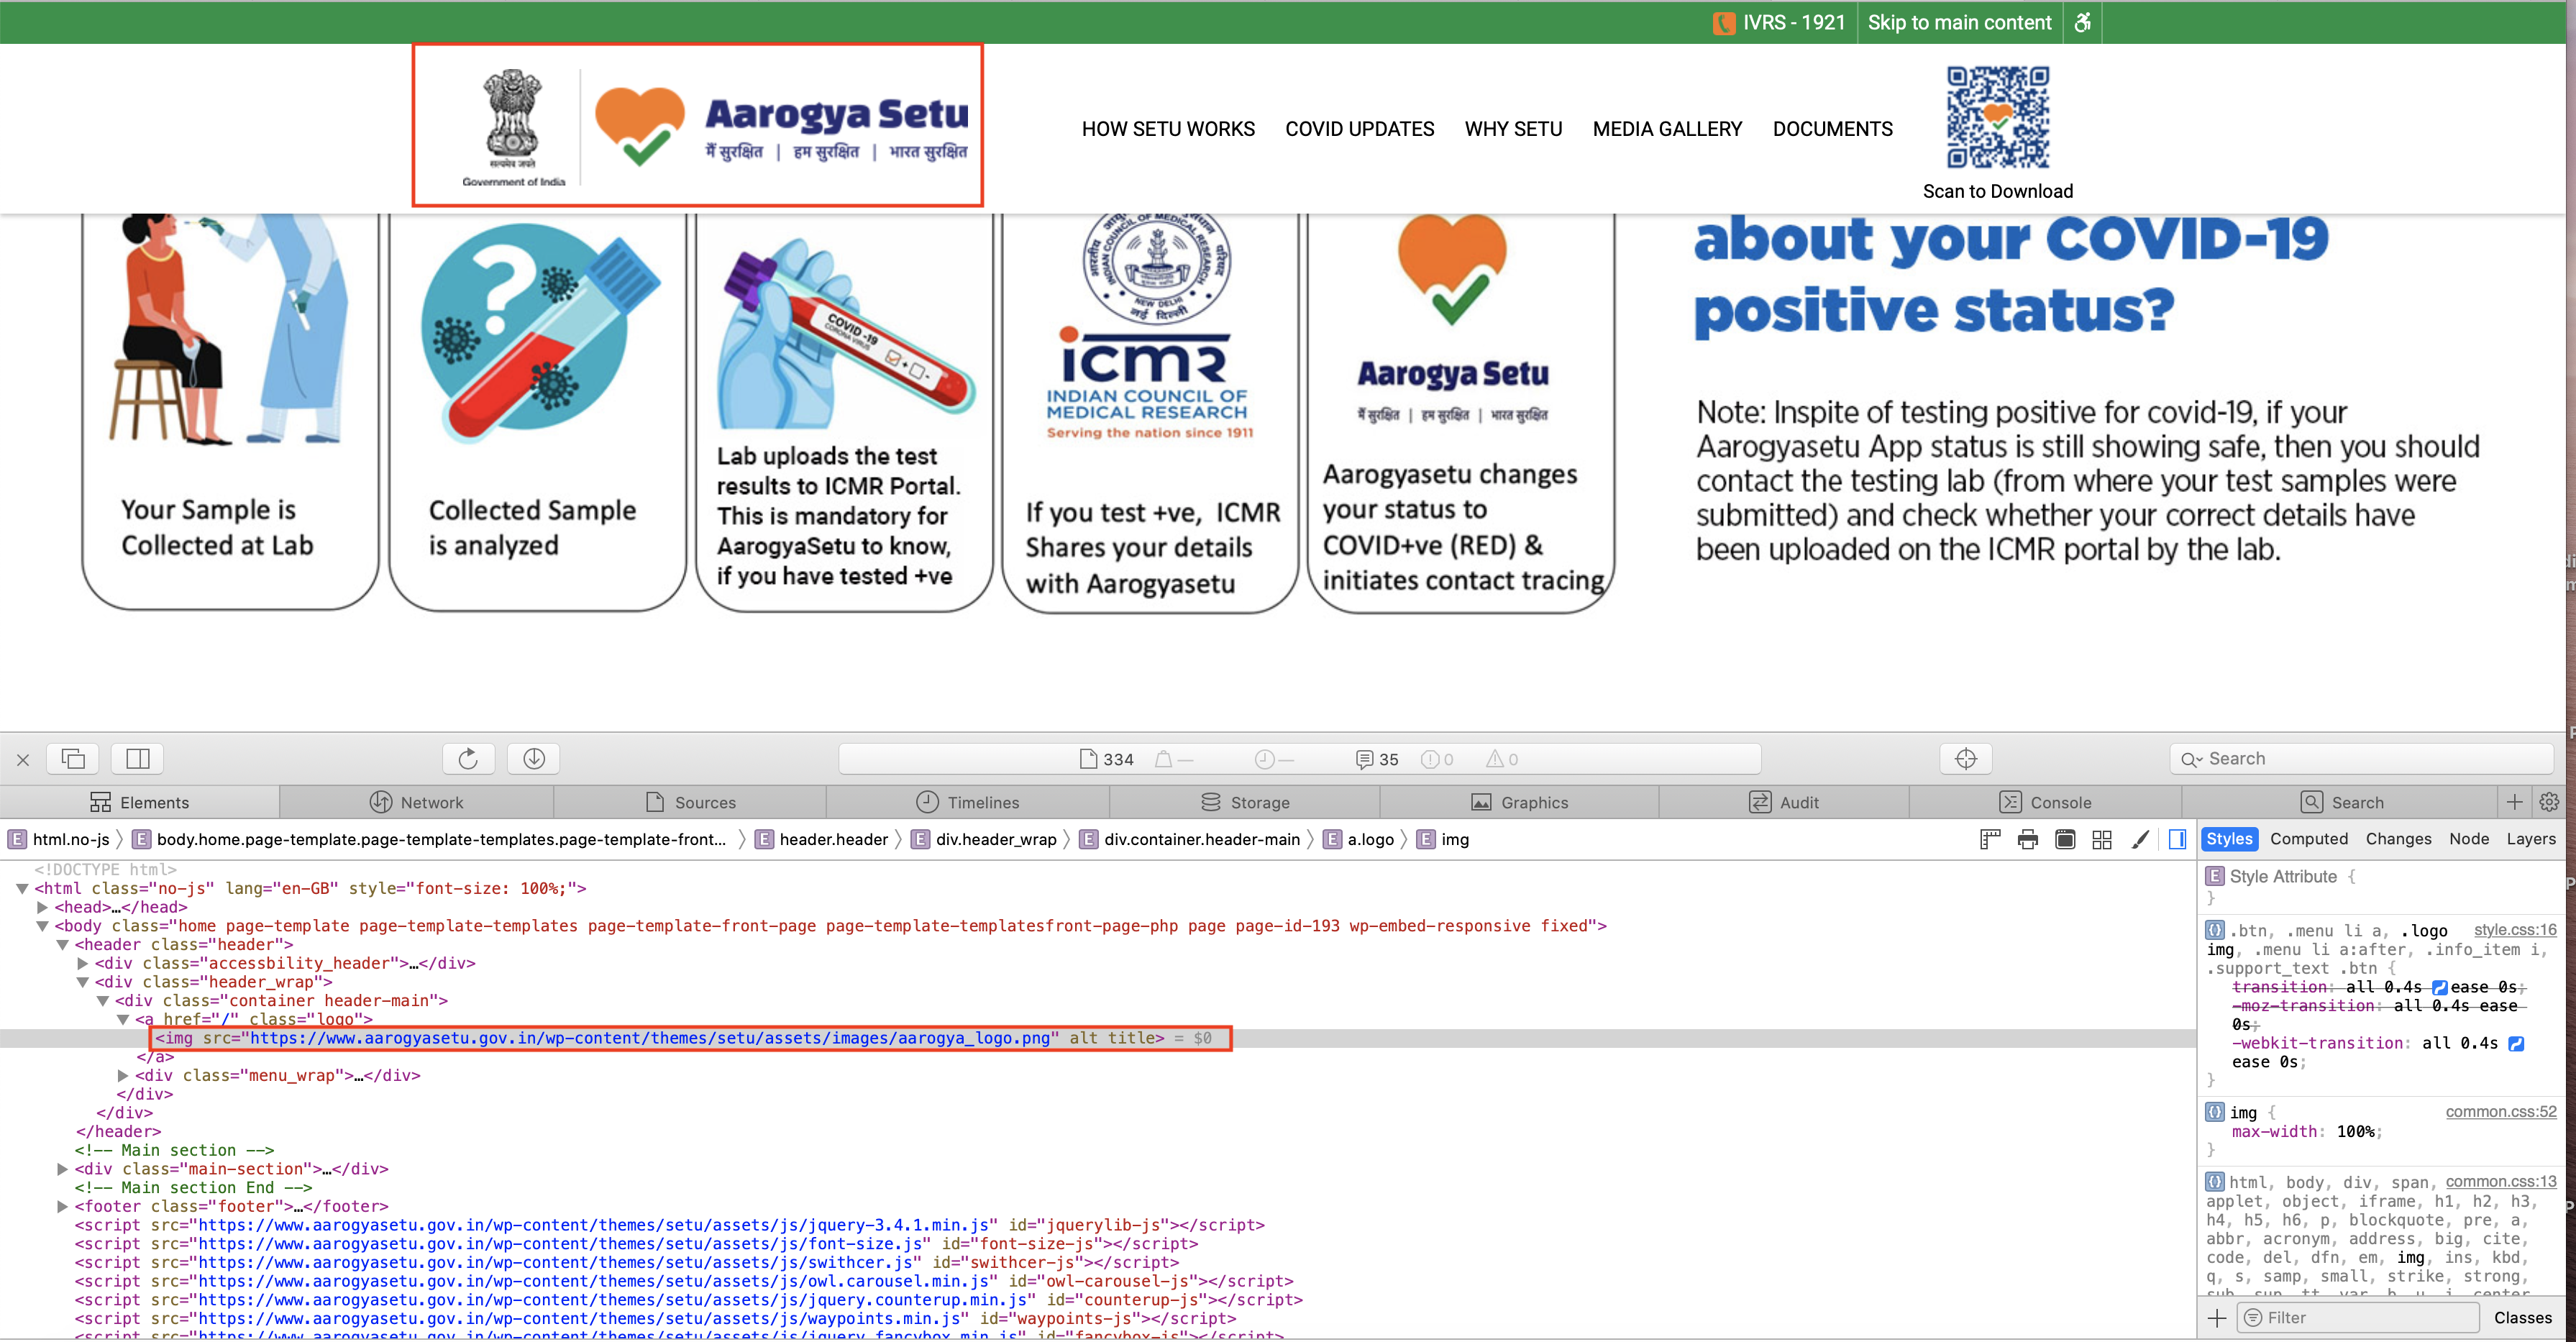Expand menu_wrap div node
This screenshot has height=1342, width=2576.
(x=123, y=1076)
